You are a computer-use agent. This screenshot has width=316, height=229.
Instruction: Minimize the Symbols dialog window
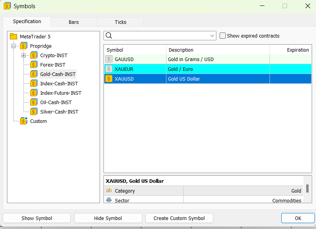tap(262, 6)
